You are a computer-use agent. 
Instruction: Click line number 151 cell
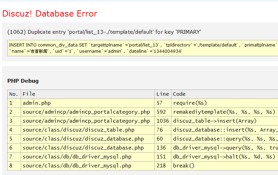point(163,157)
